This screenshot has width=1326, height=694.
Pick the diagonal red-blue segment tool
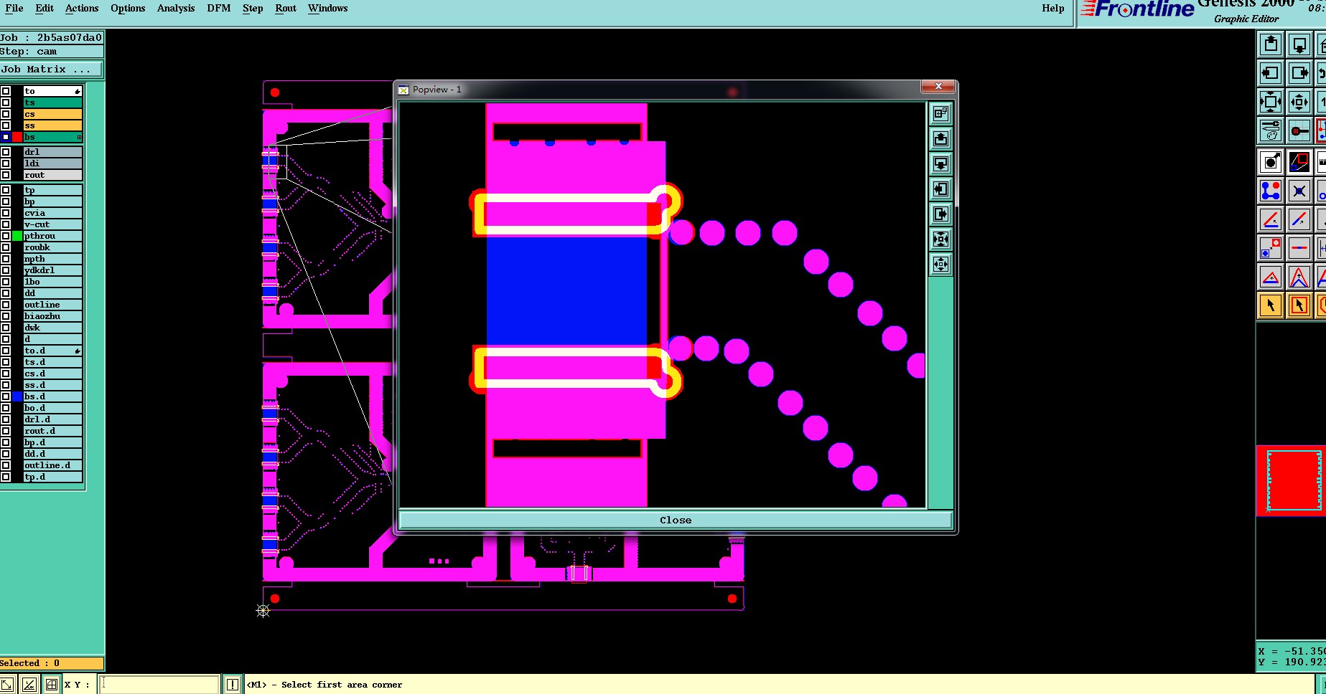pyautogui.click(x=1299, y=219)
